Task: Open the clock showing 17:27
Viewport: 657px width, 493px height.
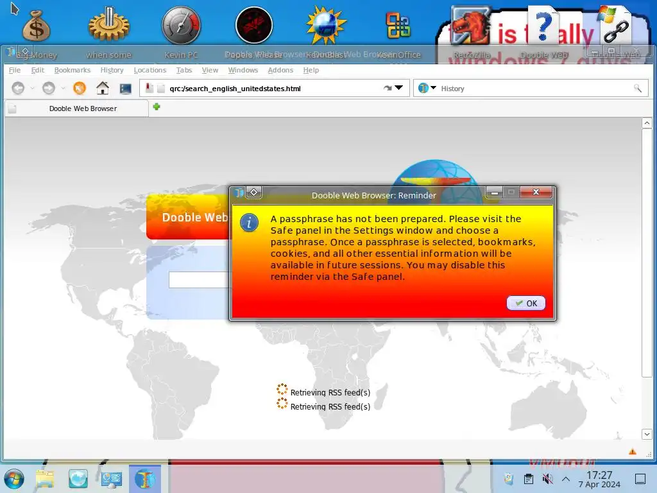Action: click(599, 479)
